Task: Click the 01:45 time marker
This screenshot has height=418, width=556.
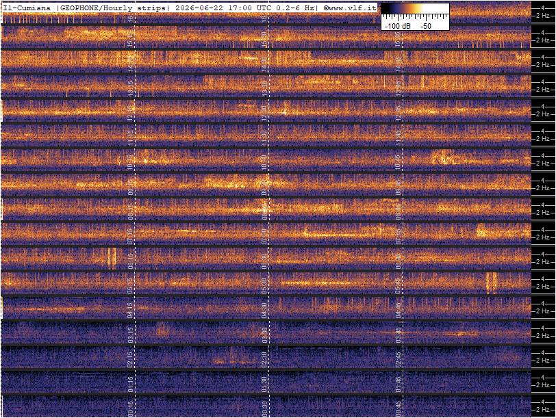Action: click(399, 384)
